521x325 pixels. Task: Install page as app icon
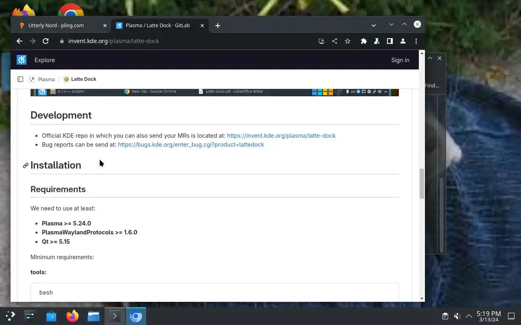(x=322, y=41)
